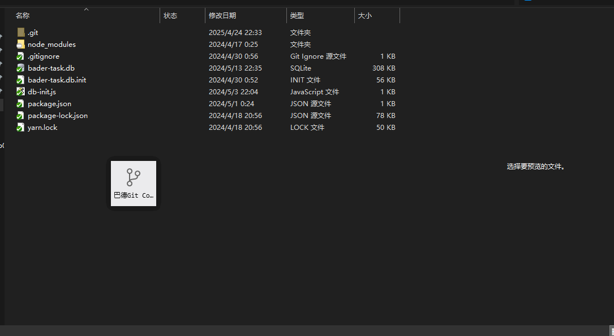Click the bader-task.db.init file icon

[x=20, y=80]
